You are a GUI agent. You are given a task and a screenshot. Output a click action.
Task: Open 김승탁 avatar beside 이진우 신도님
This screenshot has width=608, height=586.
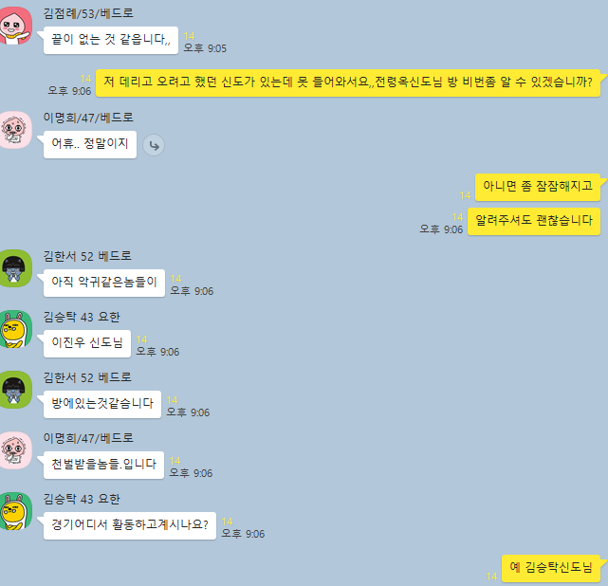[x=14, y=329]
